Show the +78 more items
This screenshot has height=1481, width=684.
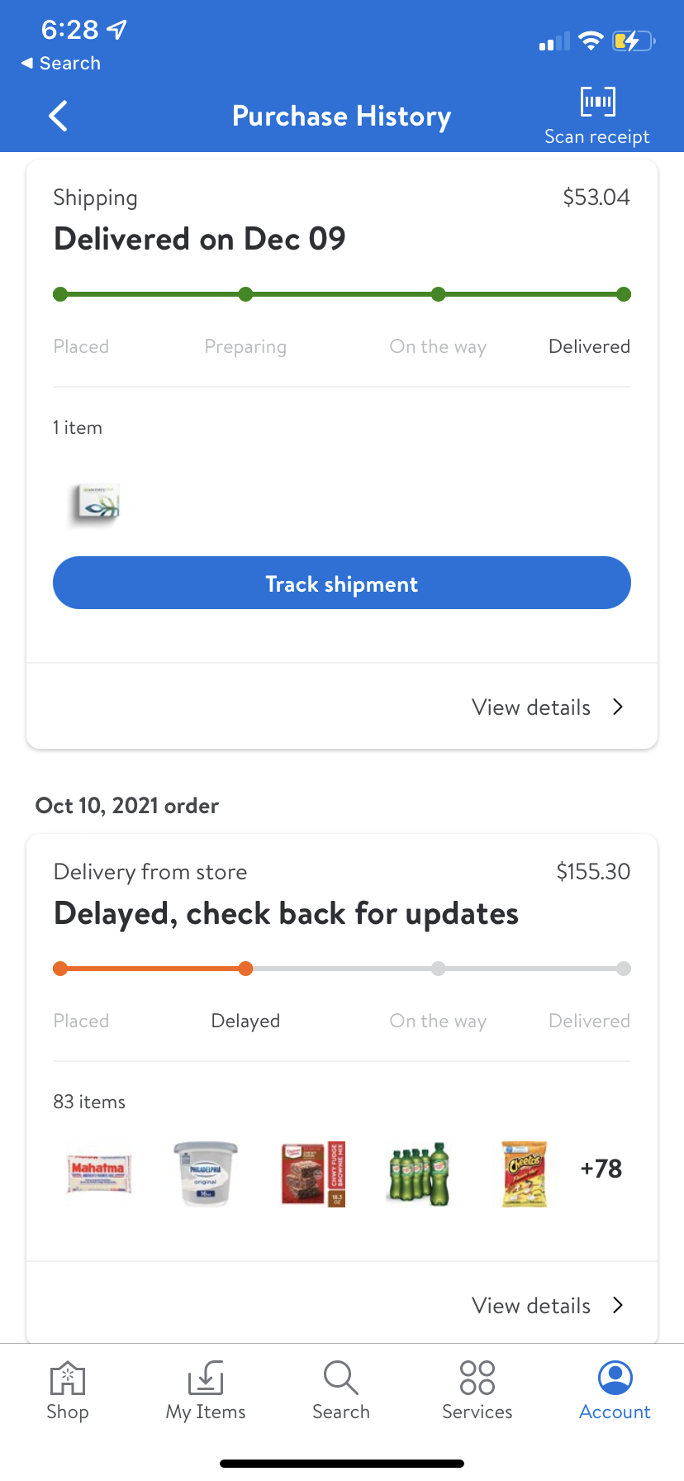pyautogui.click(x=601, y=1169)
